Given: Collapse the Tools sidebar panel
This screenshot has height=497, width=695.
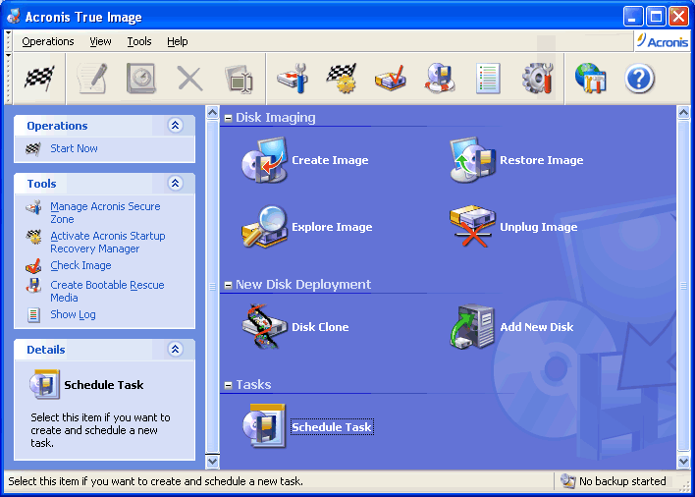Looking at the screenshot, I should (x=175, y=183).
